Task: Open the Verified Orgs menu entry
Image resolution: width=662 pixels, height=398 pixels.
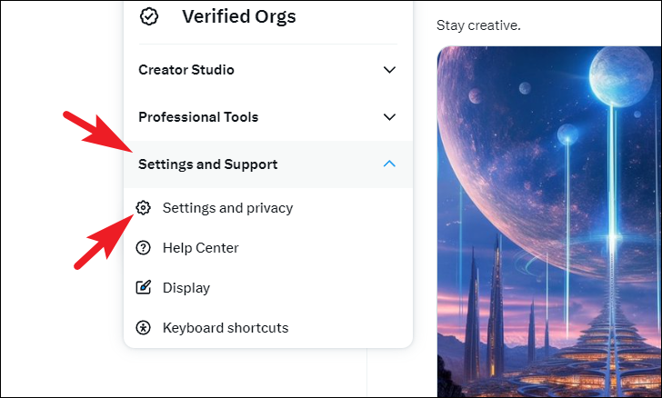Action: 238,16
